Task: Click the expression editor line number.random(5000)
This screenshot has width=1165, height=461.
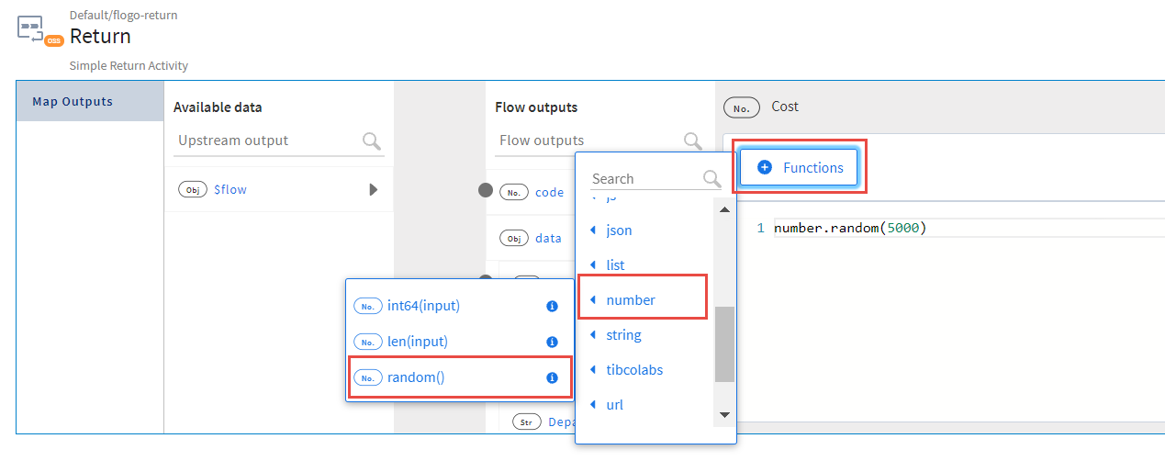Action: click(x=850, y=228)
